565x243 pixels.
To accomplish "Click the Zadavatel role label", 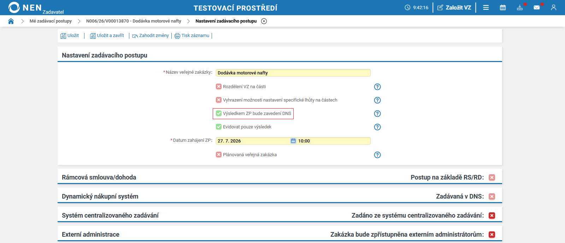I will pyautogui.click(x=53, y=12).
